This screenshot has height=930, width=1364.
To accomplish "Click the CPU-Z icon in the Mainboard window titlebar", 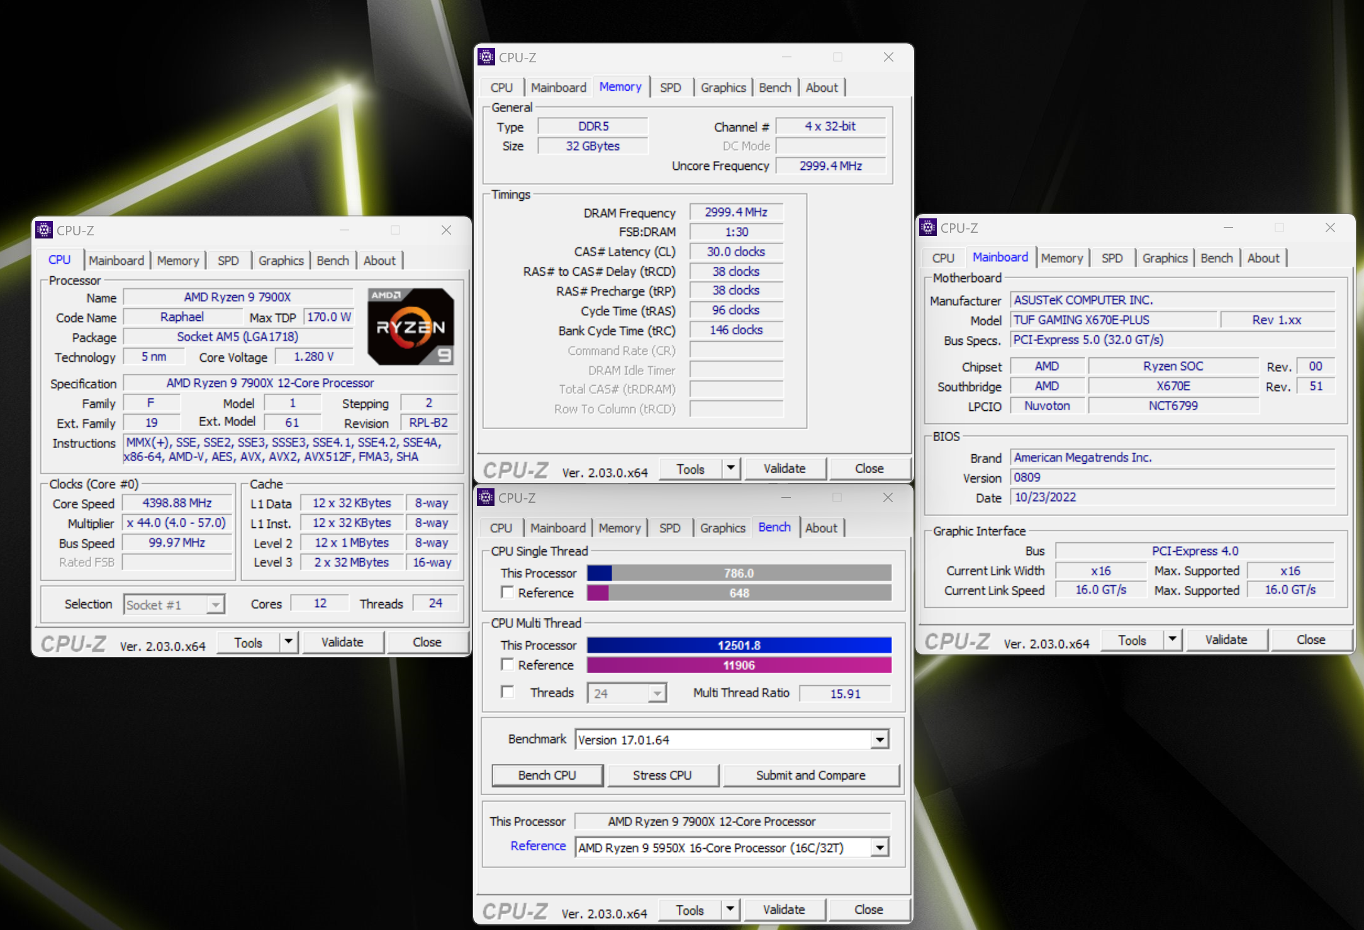I will pyautogui.click(x=928, y=228).
